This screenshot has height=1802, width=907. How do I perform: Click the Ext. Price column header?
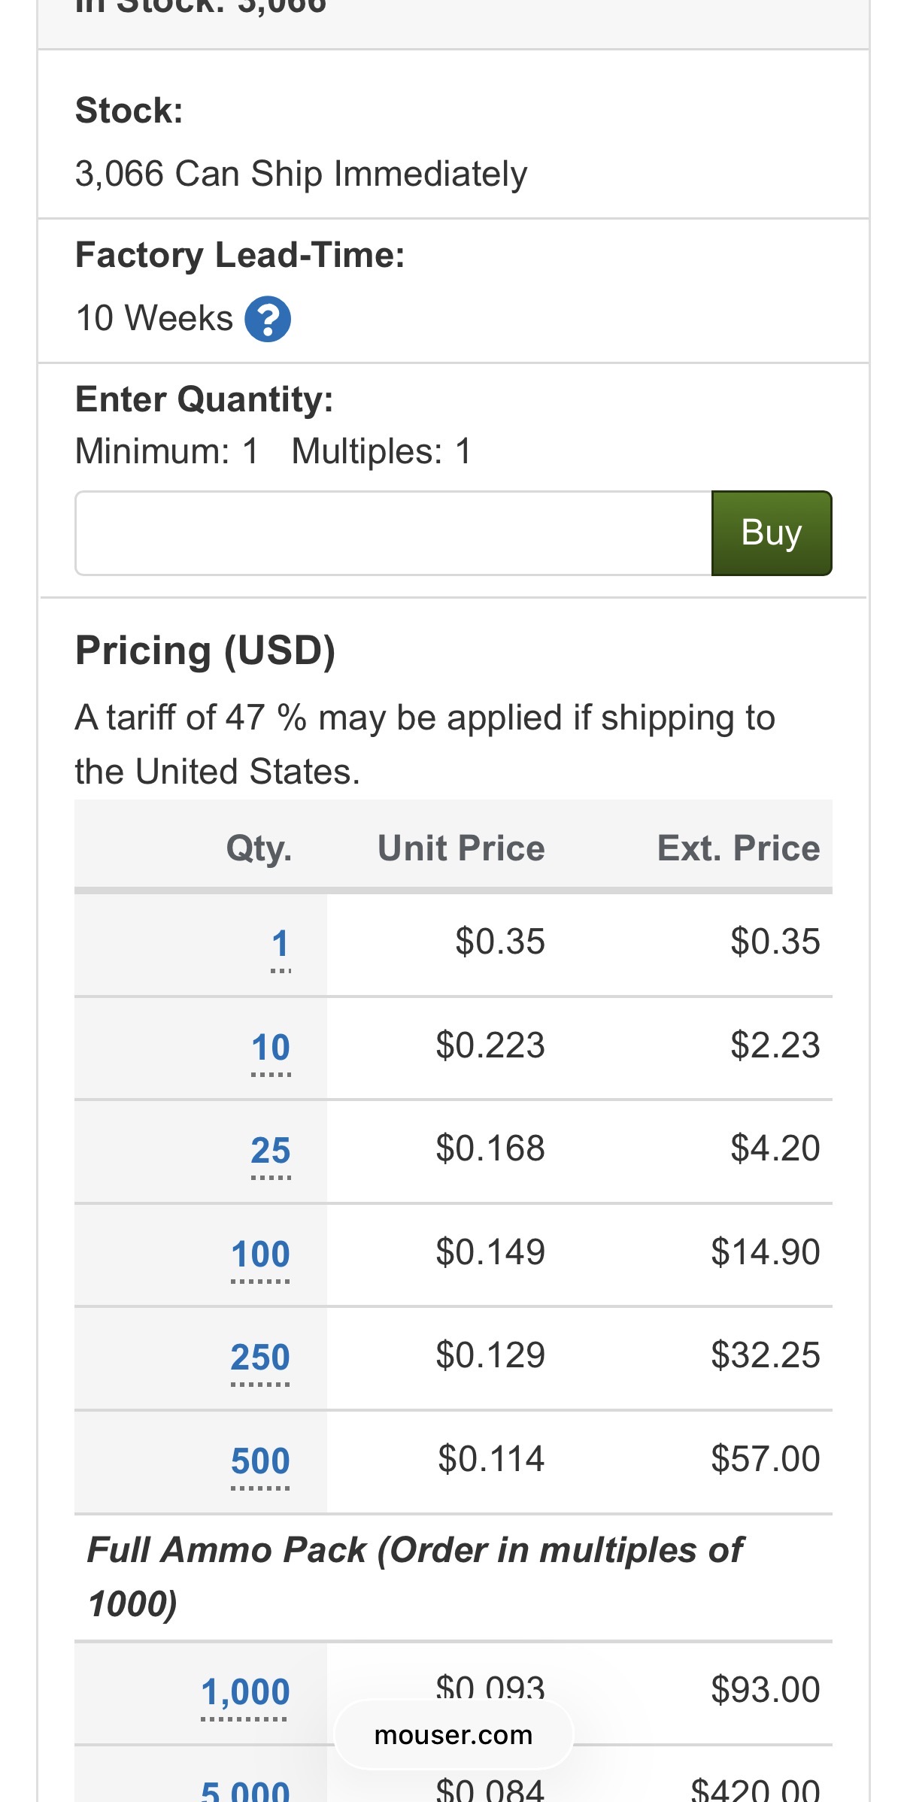pos(738,848)
